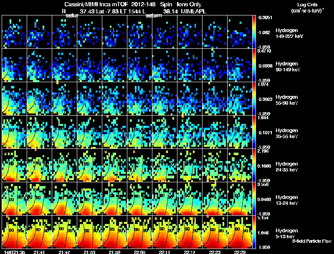Image resolution: width=334 pixels, height=254 pixels.
Task: Select the 13-24 keV image panel at 21:41
Action: [39, 199]
